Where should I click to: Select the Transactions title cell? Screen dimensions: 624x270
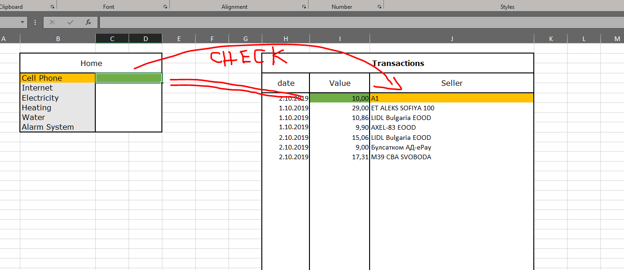(398, 63)
